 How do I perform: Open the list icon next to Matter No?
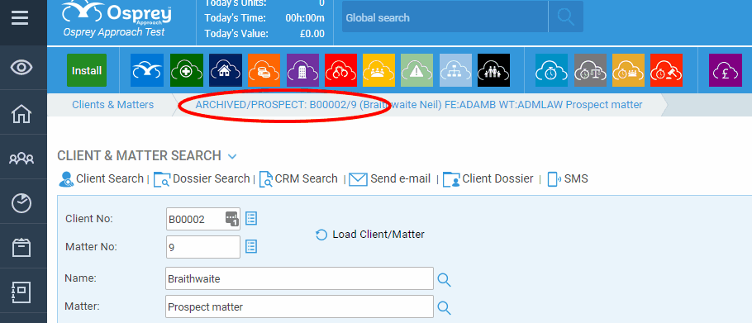[251, 247]
